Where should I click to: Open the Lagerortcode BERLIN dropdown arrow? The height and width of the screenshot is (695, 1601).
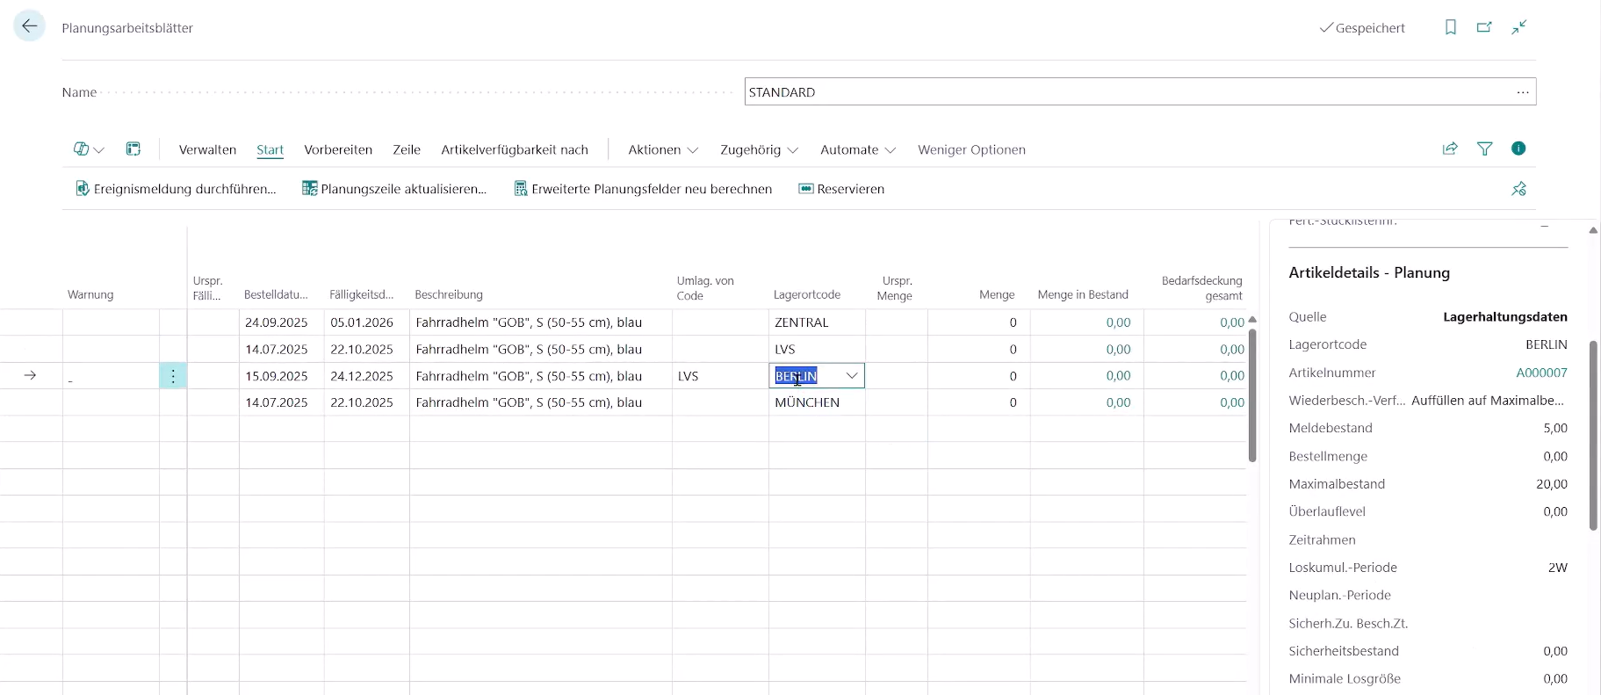pyautogui.click(x=851, y=376)
